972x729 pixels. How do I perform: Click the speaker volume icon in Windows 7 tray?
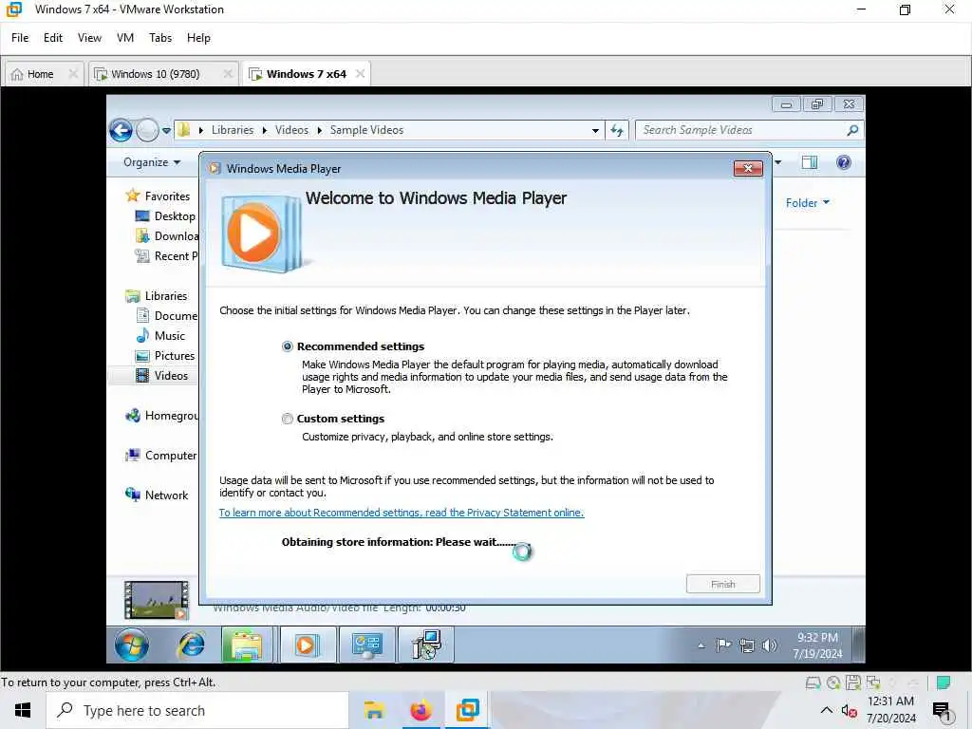pos(769,645)
